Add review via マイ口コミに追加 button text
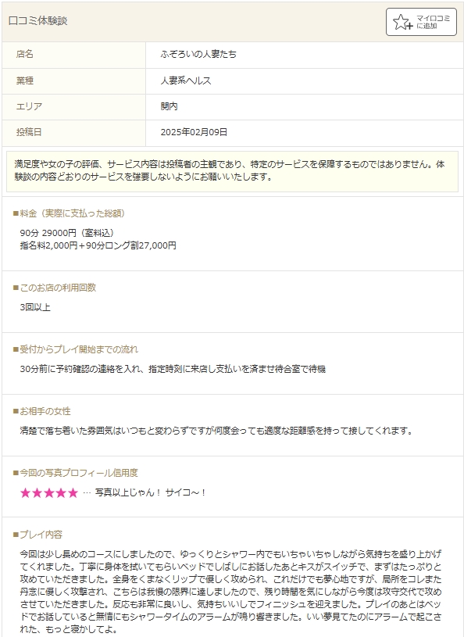 coord(434,22)
